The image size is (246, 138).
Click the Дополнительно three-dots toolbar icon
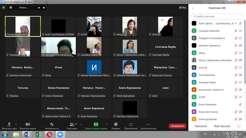tap(148, 126)
